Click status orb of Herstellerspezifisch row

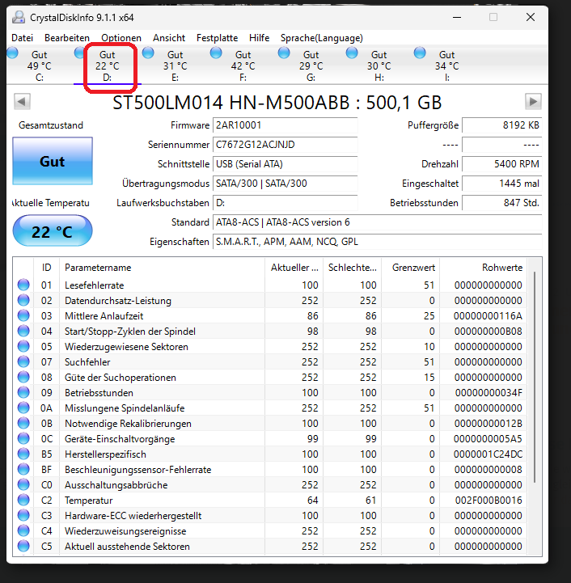pos(23,454)
